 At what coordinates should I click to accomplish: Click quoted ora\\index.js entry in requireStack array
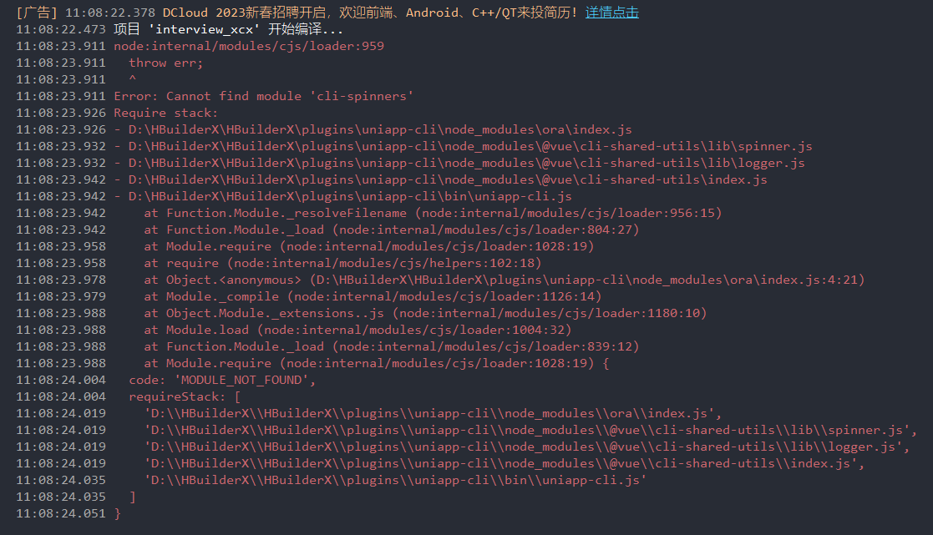(433, 413)
